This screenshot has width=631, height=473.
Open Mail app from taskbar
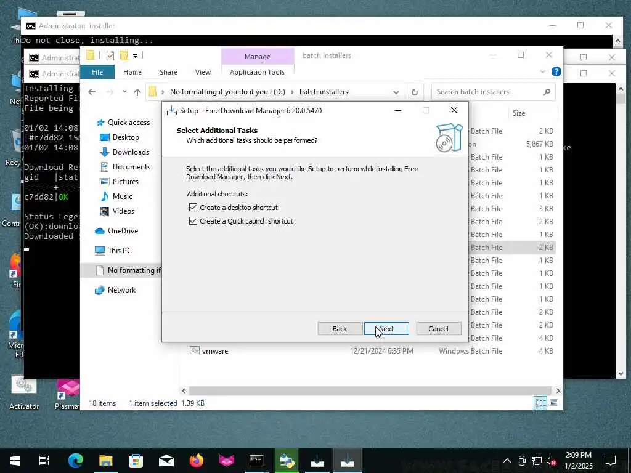click(166, 461)
